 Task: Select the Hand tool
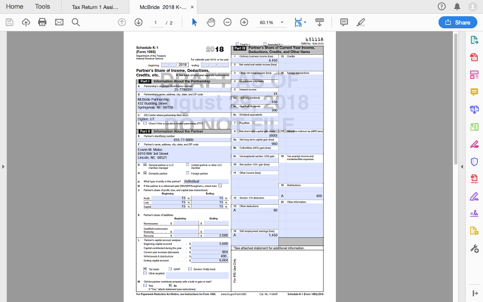(x=211, y=22)
